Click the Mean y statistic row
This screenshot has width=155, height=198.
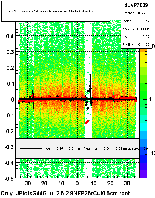136,29
